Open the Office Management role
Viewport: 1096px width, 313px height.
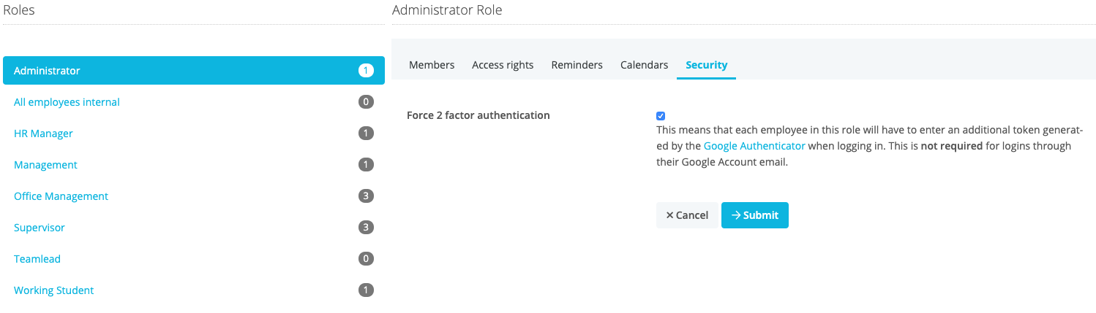(x=61, y=196)
